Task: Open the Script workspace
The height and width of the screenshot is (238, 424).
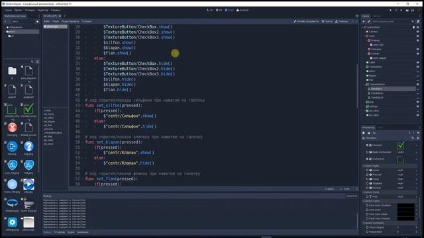Action: [x=229, y=11]
